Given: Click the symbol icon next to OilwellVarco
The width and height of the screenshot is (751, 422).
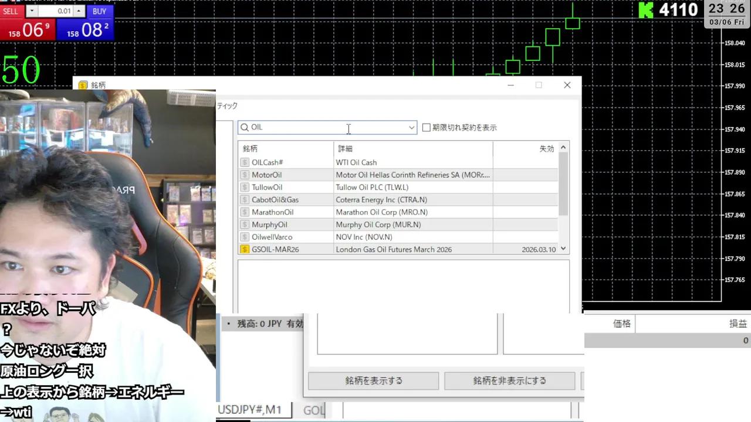Looking at the screenshot, I should (245, 237).
